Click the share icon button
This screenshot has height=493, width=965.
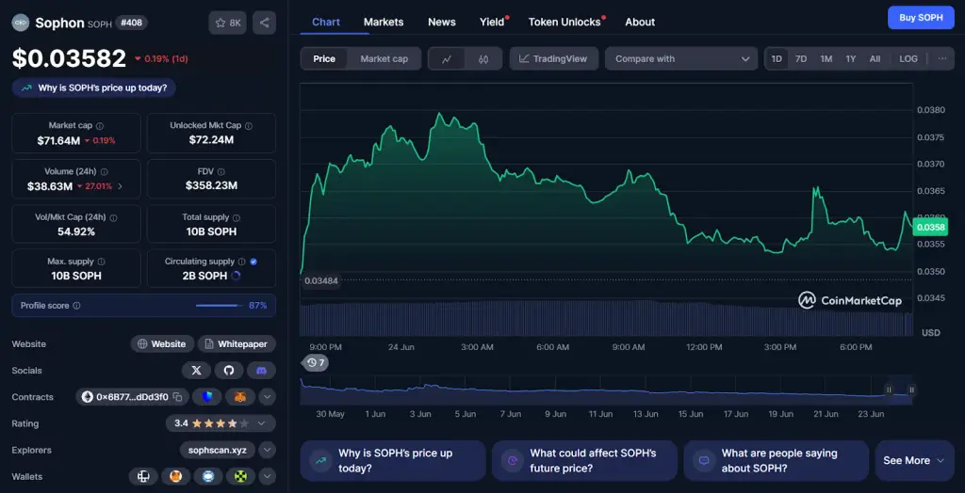coord(264,23)
